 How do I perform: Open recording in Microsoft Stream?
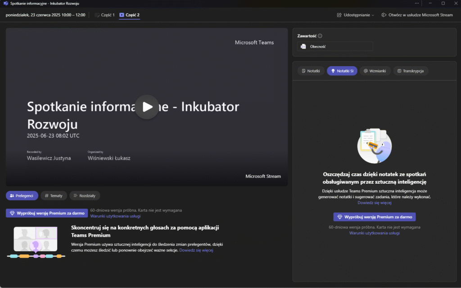pyautogui.click(x=417, y=15)
